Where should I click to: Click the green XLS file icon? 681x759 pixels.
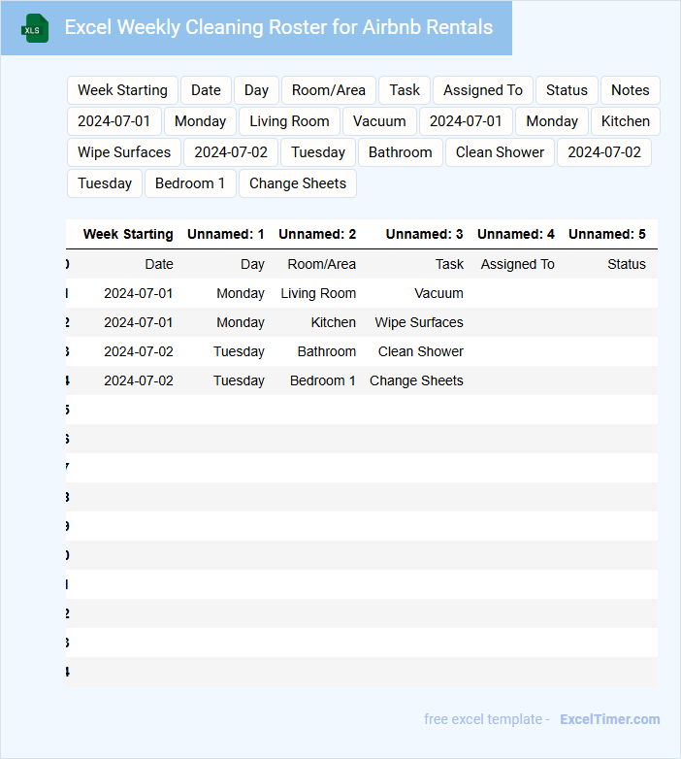point(35,28)
